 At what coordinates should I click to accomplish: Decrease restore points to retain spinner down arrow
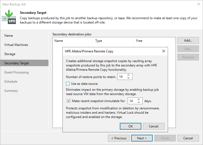128,78
